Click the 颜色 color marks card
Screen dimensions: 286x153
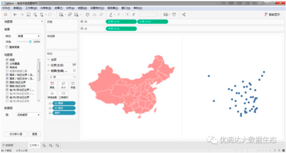click(52, 85)
